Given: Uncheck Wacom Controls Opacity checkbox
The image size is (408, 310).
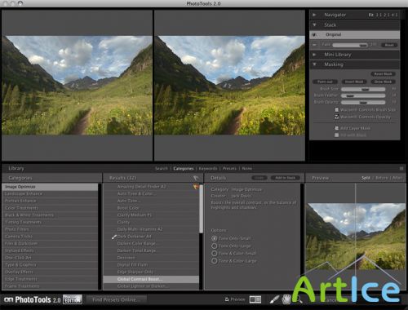Looking at the screenshot, I should tap(337, 117).
